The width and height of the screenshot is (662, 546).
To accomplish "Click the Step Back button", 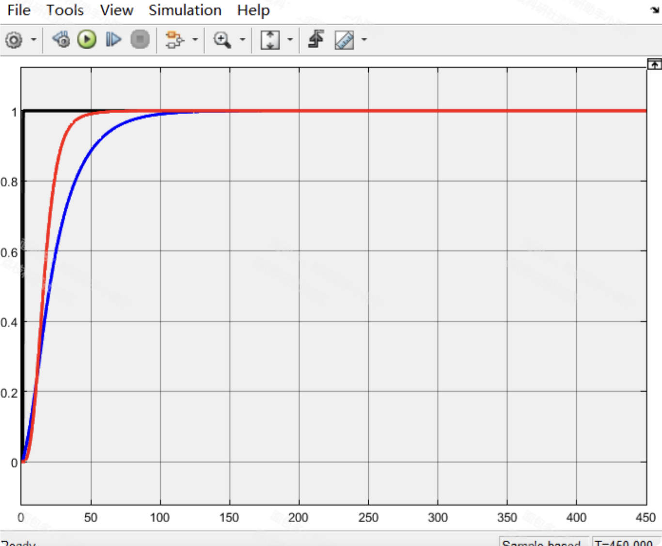I will coord(61,39).
